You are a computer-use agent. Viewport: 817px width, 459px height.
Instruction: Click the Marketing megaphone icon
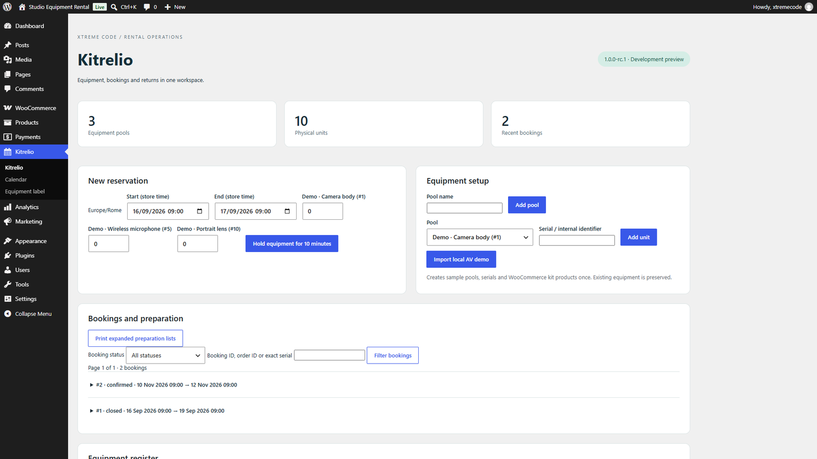8,222
